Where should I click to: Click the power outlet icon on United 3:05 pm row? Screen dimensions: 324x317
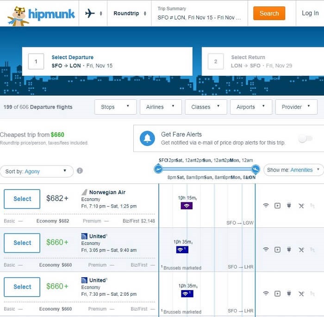(x=289, y=250)
